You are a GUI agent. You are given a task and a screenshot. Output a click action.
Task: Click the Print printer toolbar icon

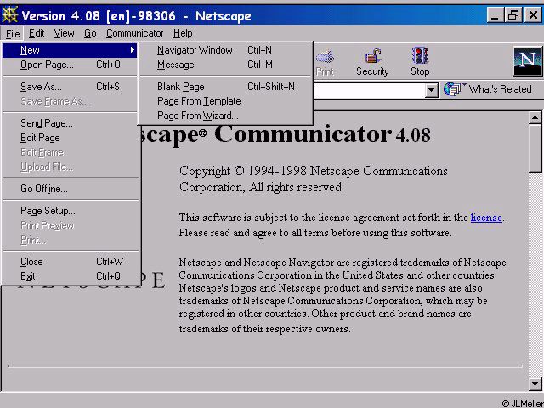tap(325, 56)
